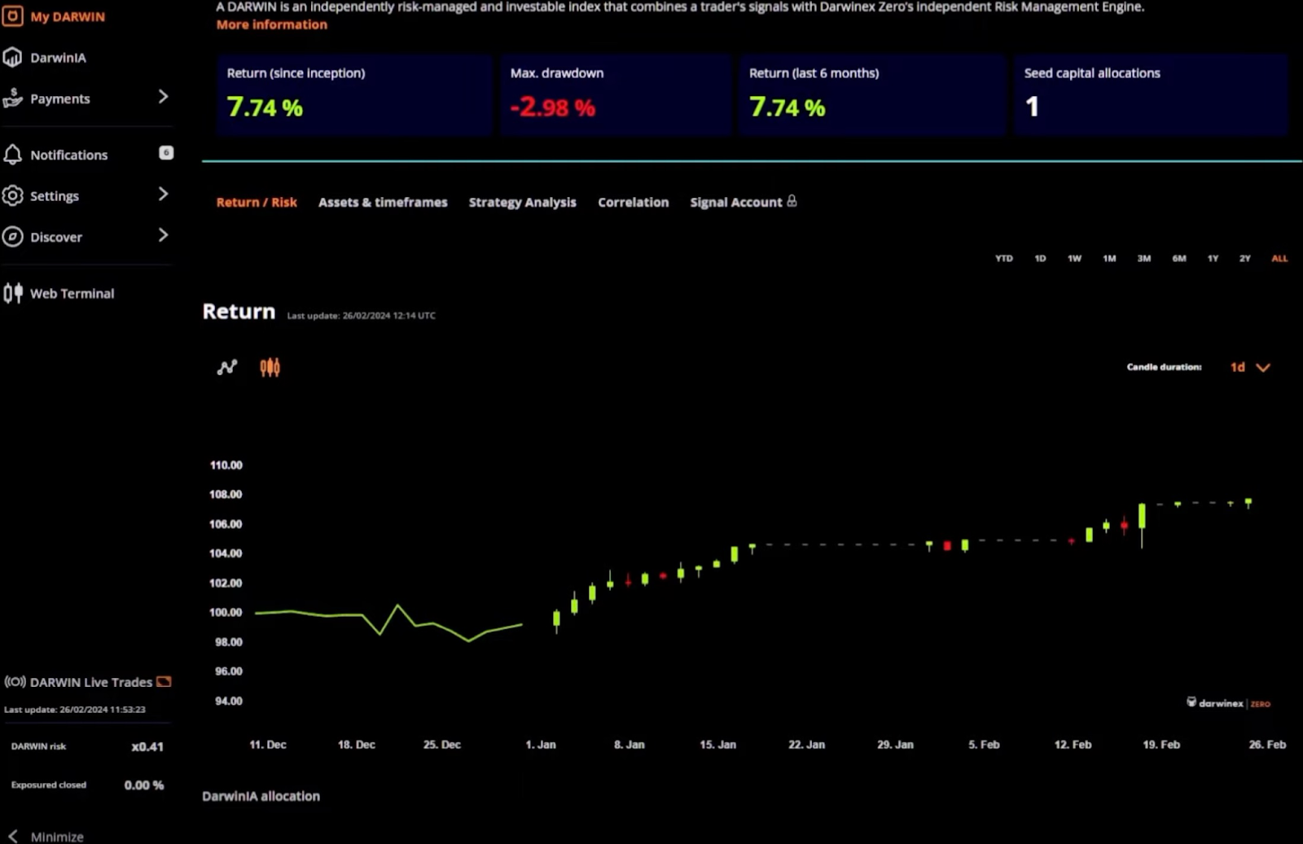This screenshot has height=844, width=1303.
Task: Click the Payments hand-coin icon
Action: pos(12,98)
